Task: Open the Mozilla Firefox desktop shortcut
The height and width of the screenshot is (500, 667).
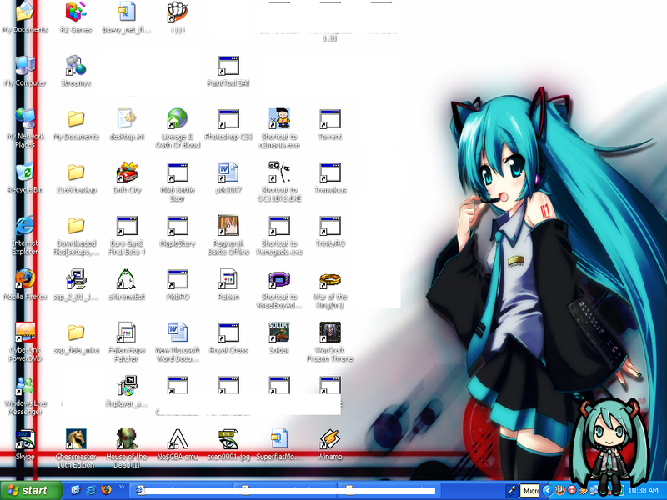Action: [x=25, y=278]
